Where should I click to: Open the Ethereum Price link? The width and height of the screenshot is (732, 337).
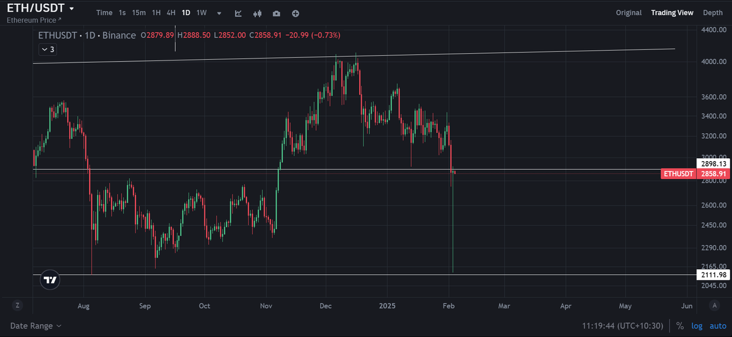click(34, 20)
